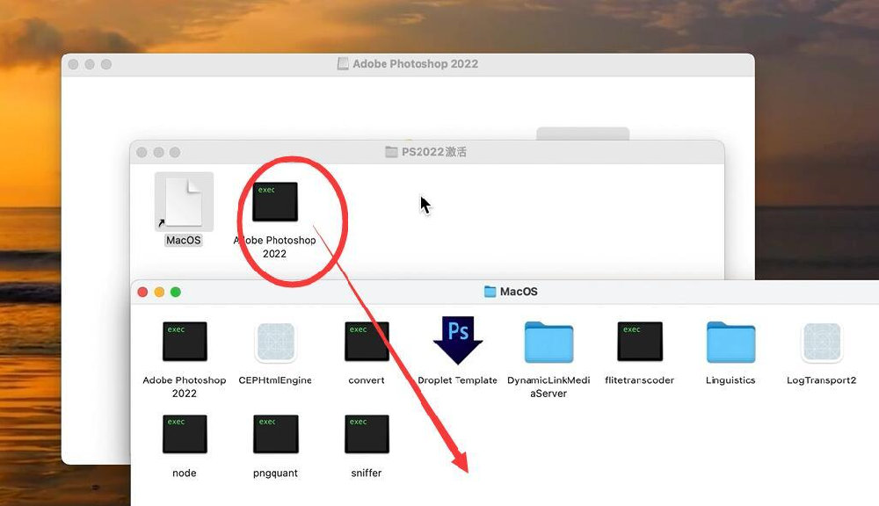Screen dimensions: 879x506
Task: Click the 'convert' file name label
Action: [367, 379]
